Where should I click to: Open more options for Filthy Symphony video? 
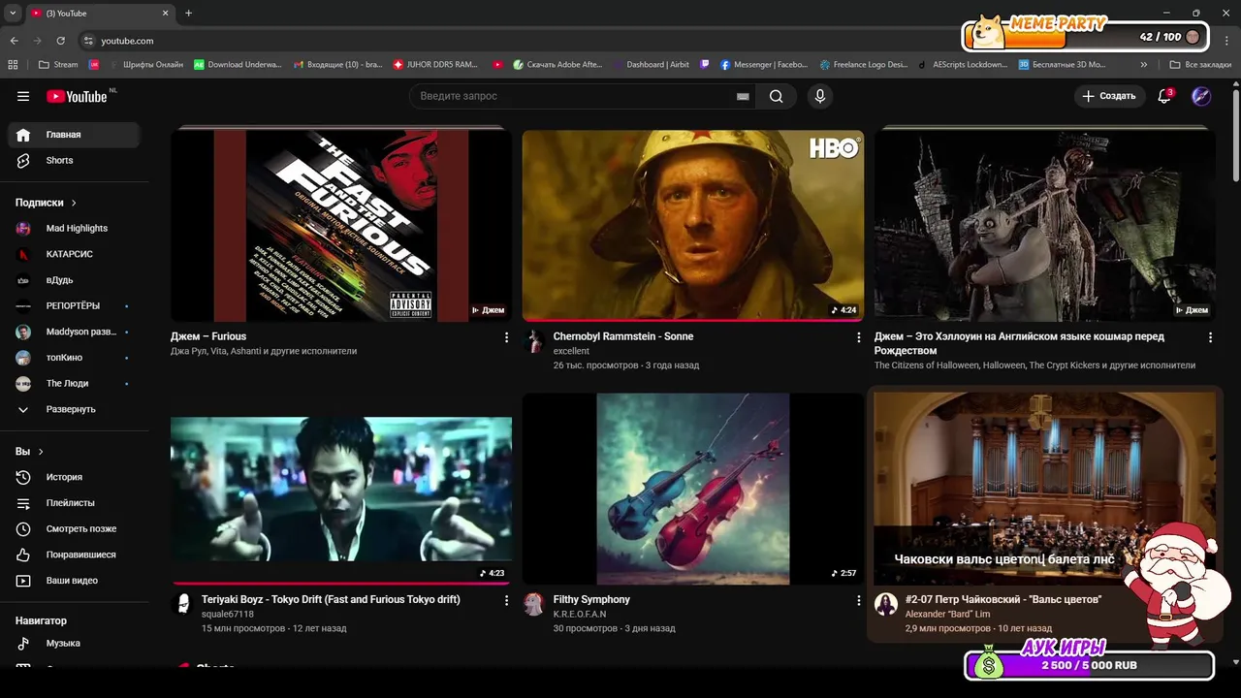(x=858, y=600)
